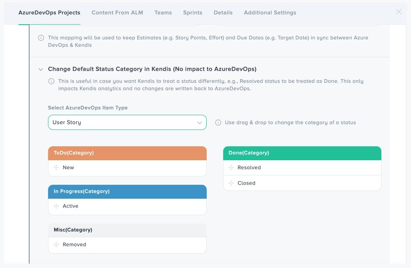This screenshot has width=411, height=268.
Task: Grab the drag handle for Active status
Action: (56, 206)
